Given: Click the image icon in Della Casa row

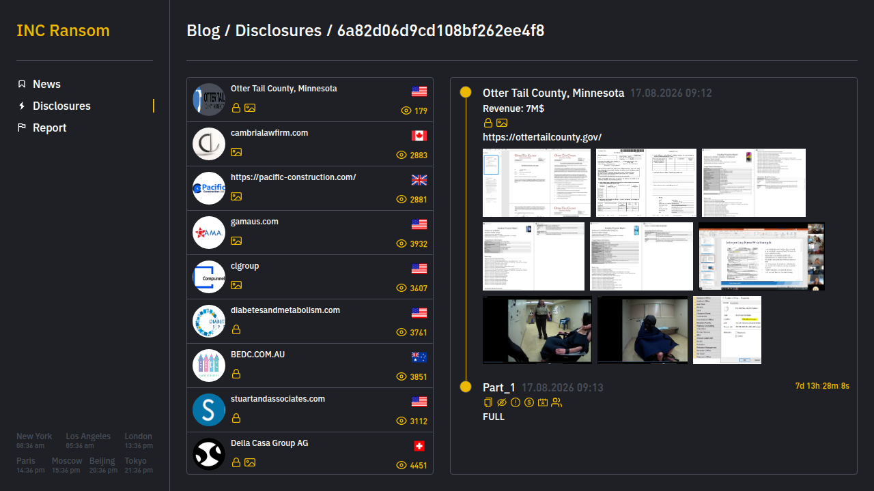Looking at the screenshot, I should tap(250, 462).
